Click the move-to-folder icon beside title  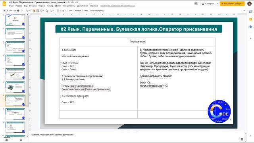point(73,2)
